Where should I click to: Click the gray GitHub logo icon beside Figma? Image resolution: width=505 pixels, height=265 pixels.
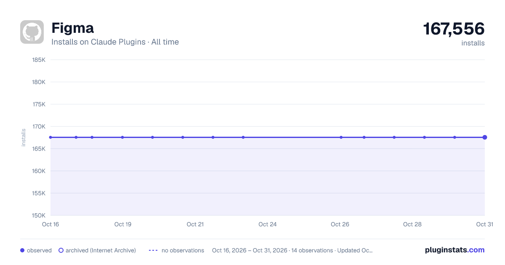pos(32,32)
